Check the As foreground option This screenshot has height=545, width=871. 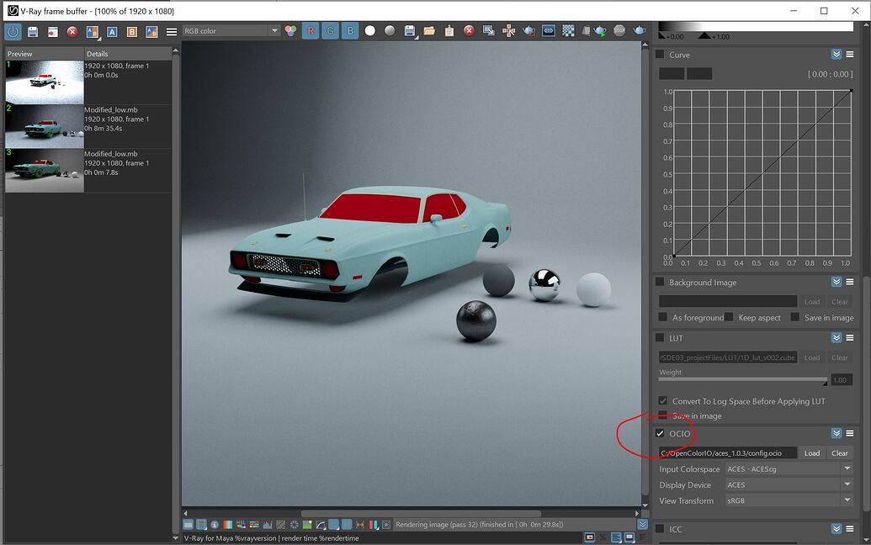click(662, 317)
